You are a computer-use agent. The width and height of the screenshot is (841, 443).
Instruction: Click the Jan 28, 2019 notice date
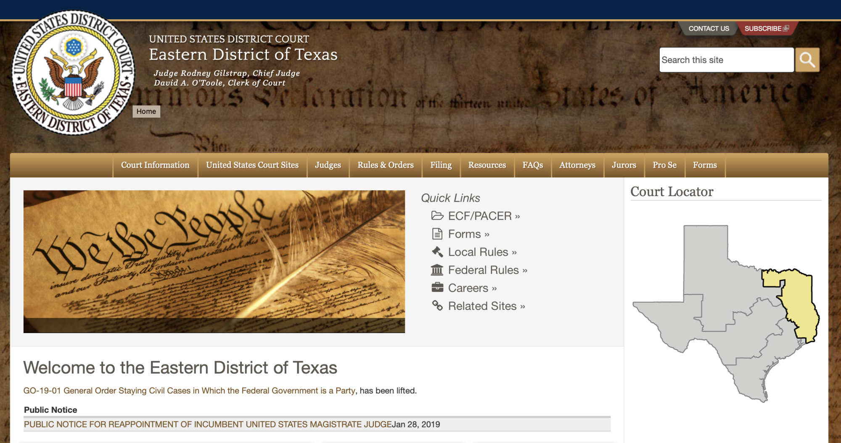pyautogui.click(x=416, y=425)
